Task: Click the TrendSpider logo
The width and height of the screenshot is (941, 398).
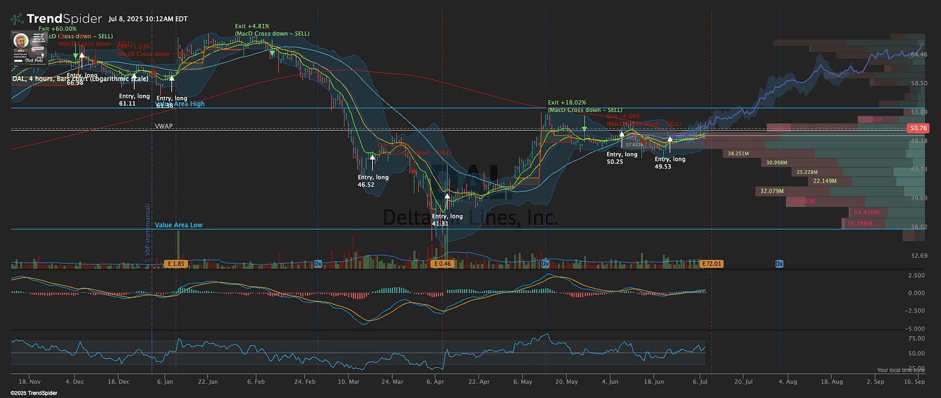Action: pyautogui.click(x=56, y=18)
